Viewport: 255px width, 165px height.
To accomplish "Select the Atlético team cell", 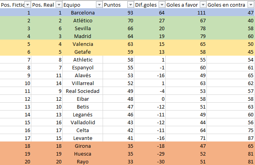I will click(83, 20).
